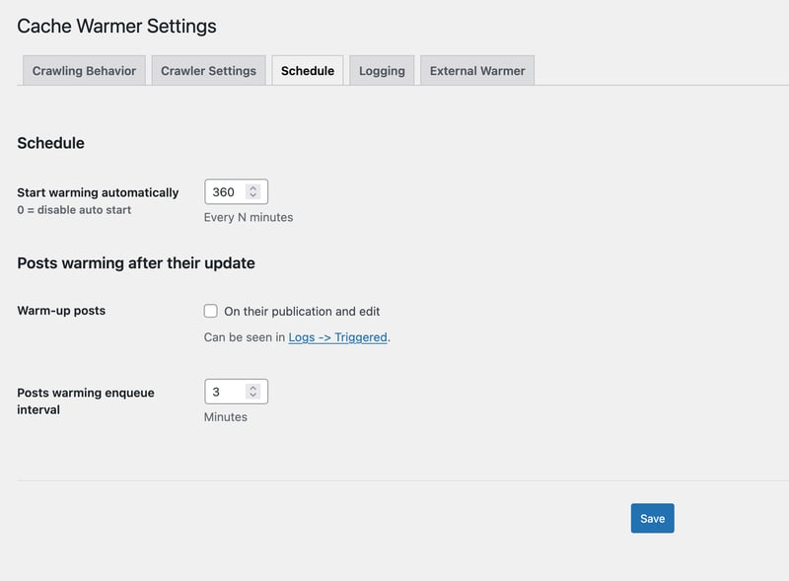
Task: Click into the enqueue interval field showing 3
Action: tap(225, 392)
